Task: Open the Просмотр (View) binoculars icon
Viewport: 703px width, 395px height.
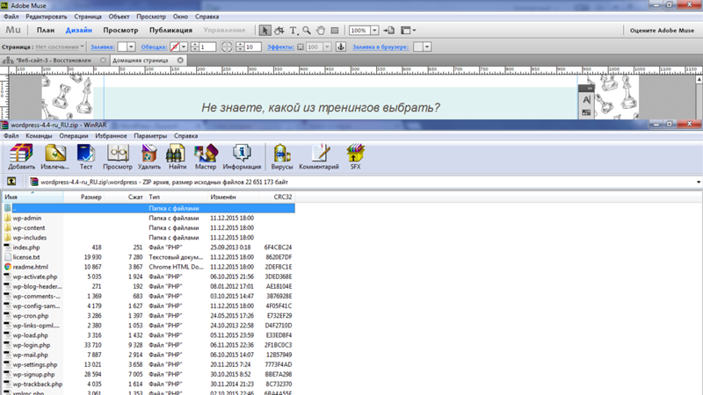Action: tap(118, 155)
